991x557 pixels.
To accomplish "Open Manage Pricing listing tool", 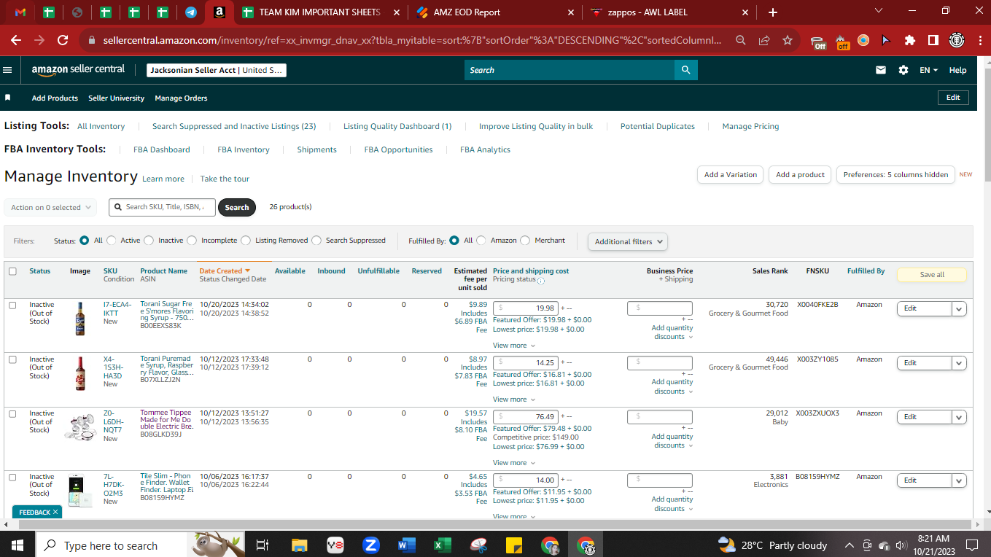I will pyautogui.click(x=750, y=126).
